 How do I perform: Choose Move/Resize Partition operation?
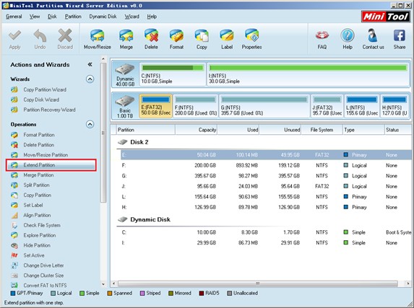point(46,155)
